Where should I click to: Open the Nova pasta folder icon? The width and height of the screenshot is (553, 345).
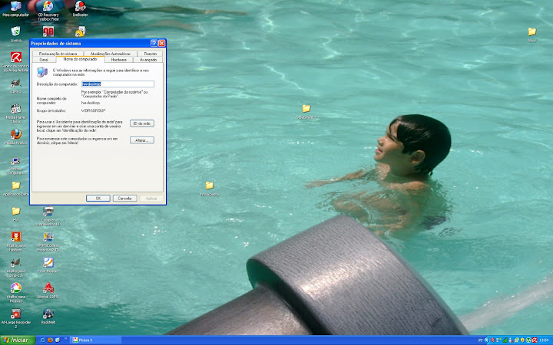(x=210, y=189)
